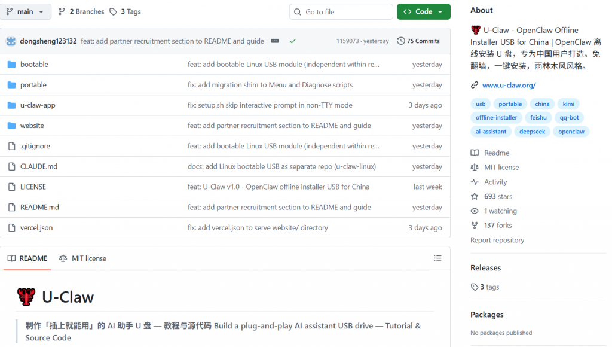View 2 Branches list

click(x=81, y=11)
